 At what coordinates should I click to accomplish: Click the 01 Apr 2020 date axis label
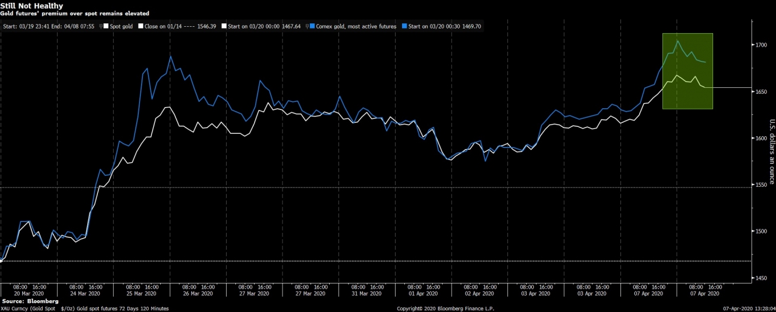pos(423,294)
